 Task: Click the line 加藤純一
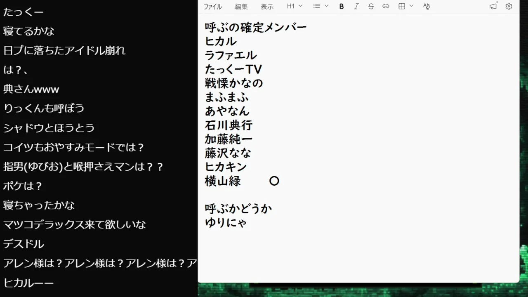click(x=229, y=139)
